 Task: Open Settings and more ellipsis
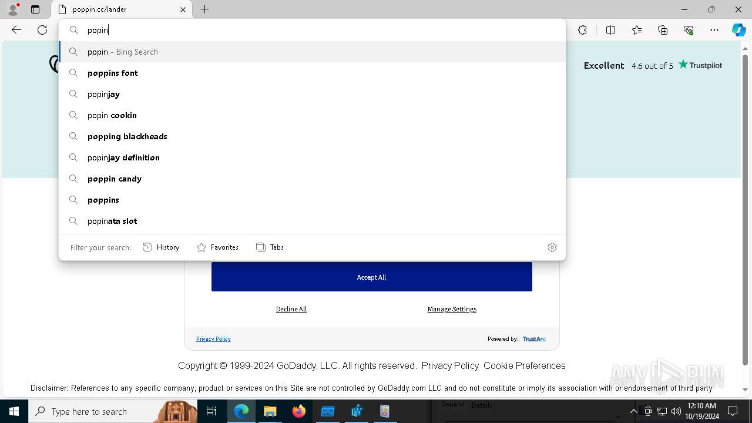click(x=714, y=30)
